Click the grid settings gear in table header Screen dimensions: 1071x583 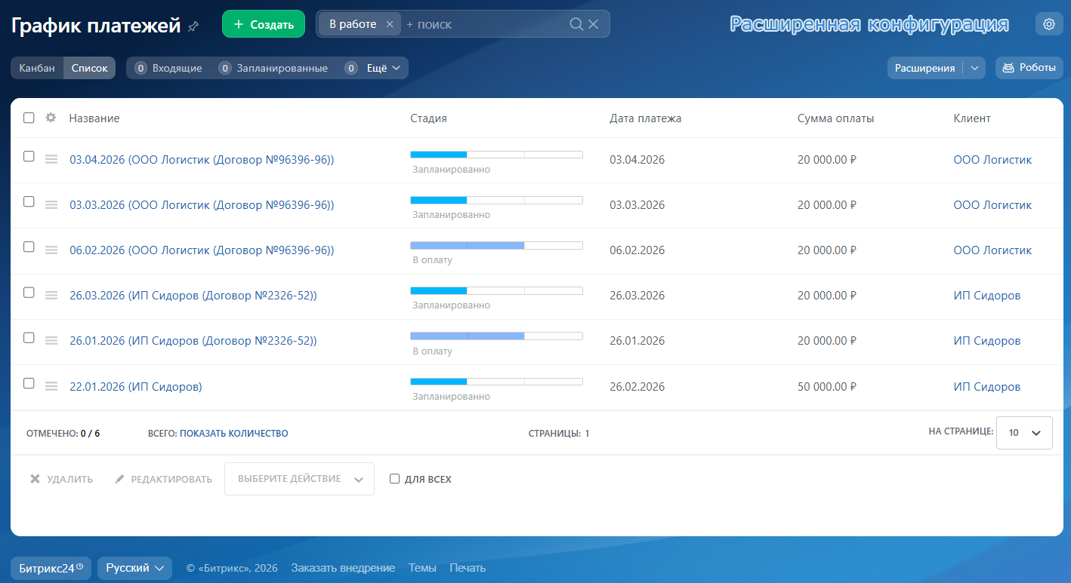51,118
